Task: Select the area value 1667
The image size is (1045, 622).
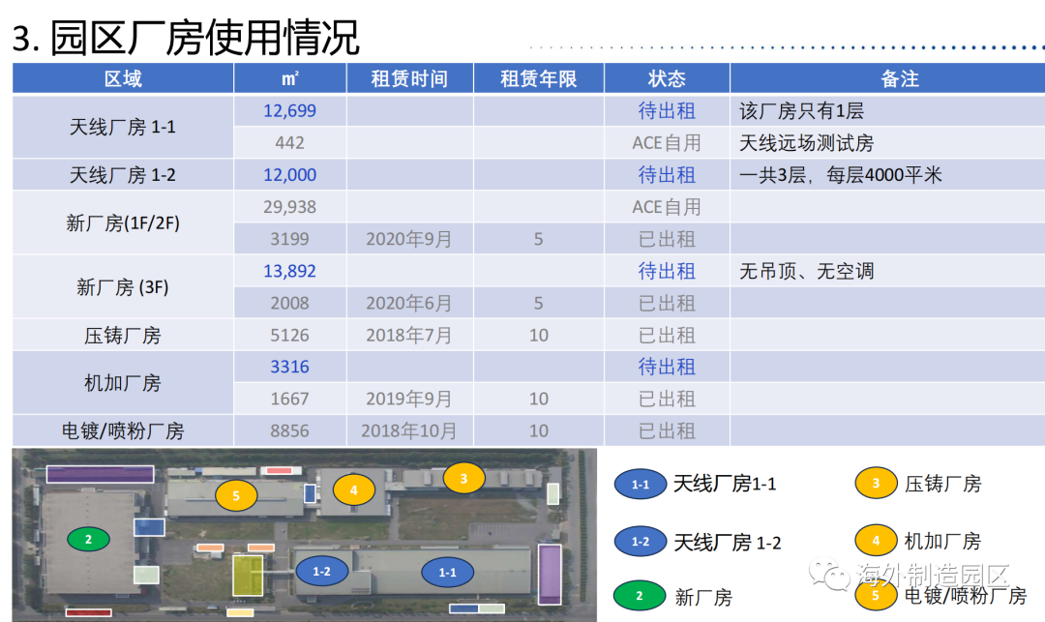Action: click(290, 399)
